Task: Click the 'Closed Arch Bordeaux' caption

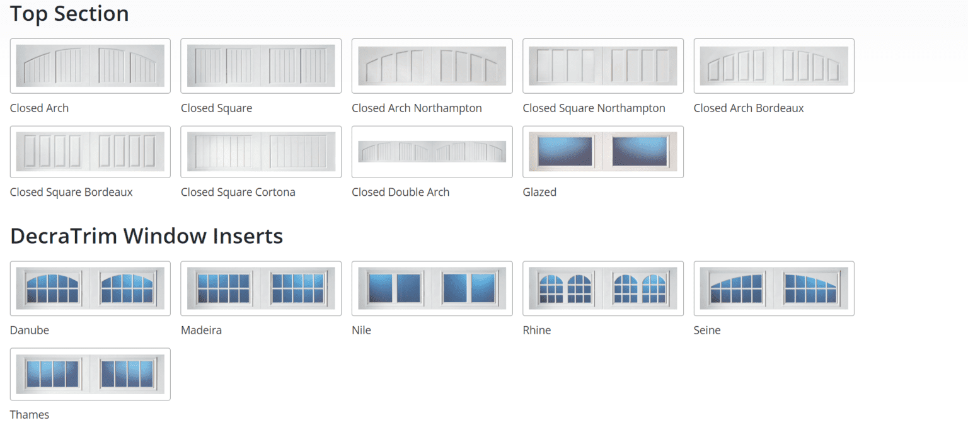Action: (749, 108)
